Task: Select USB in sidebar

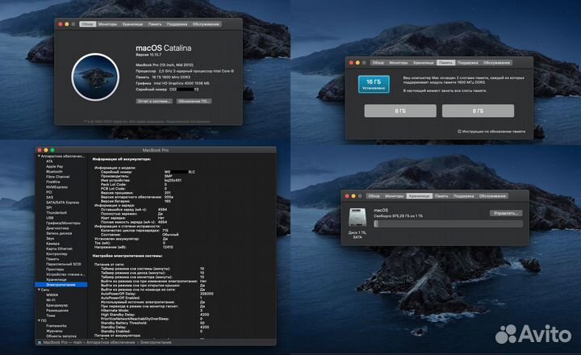Action: [x=50, y=218]
